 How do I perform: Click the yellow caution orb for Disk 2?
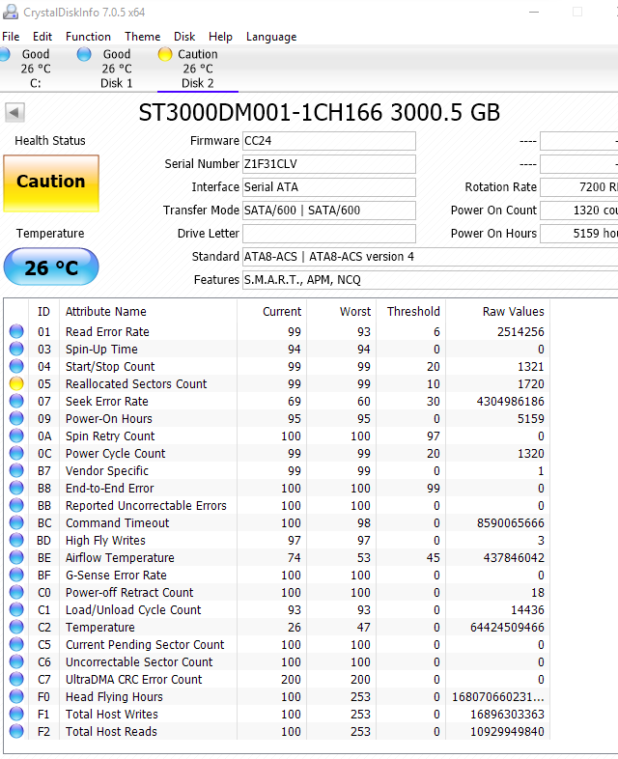coord(165,54)
